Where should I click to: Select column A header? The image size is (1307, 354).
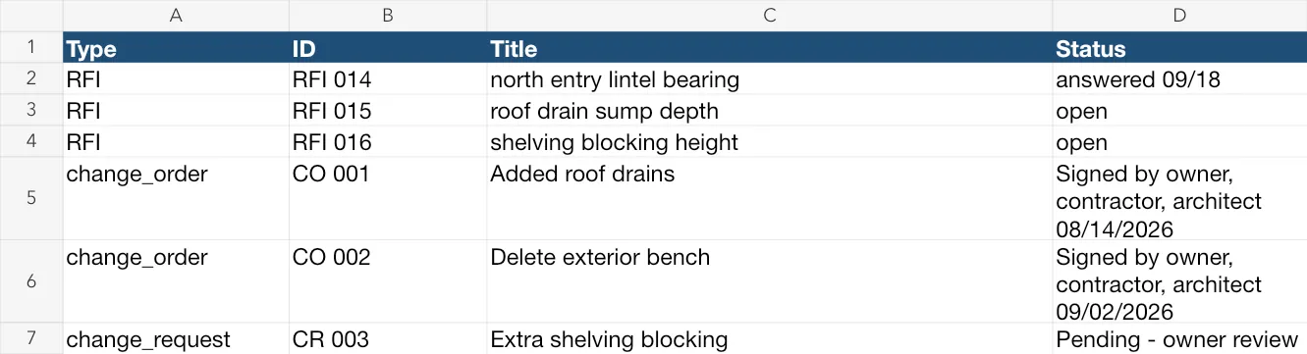tap(176, 16)
